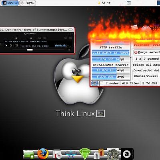Screen dimensions: 160x160
Task: Click the HTTP traffic '3 B/s out' bar
Action: [110, 59]
